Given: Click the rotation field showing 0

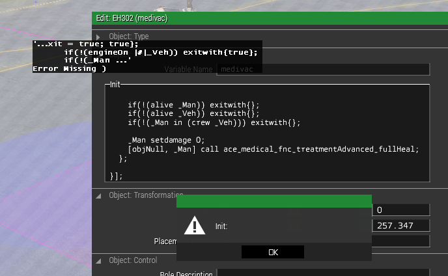Looking at the screenshot, I should point(401,210).
